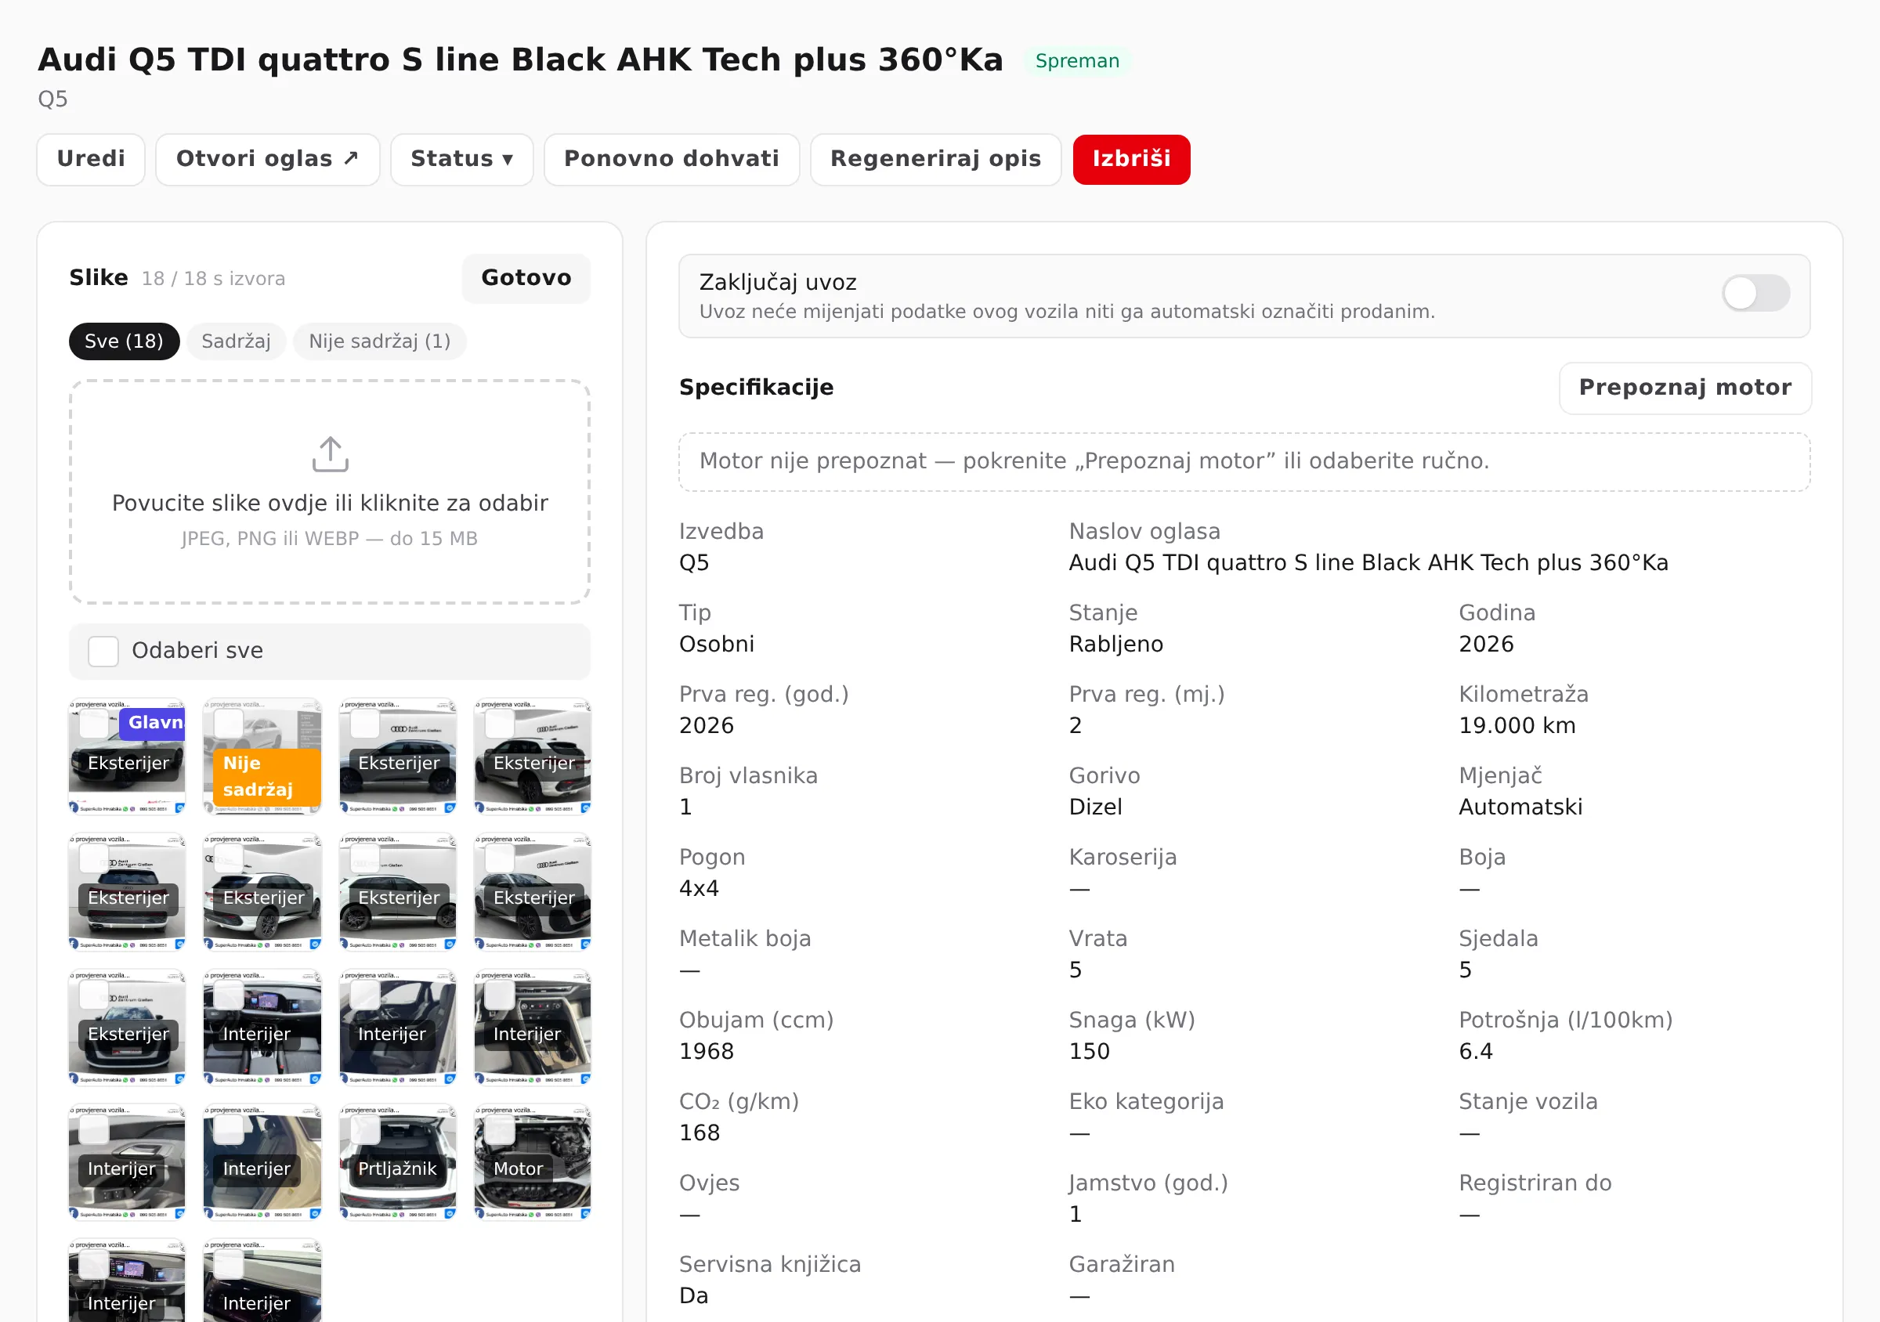Click the upload arrow icon in the drop zone
The image size is (1880, 1322).
[x=330, y=454]
